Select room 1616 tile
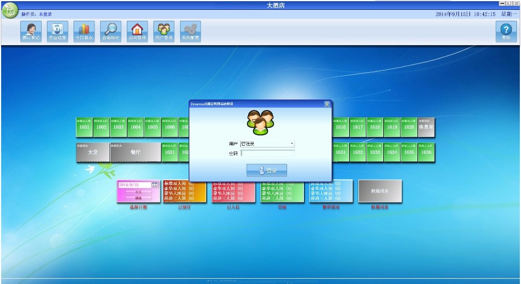 [x=340, y=127]
